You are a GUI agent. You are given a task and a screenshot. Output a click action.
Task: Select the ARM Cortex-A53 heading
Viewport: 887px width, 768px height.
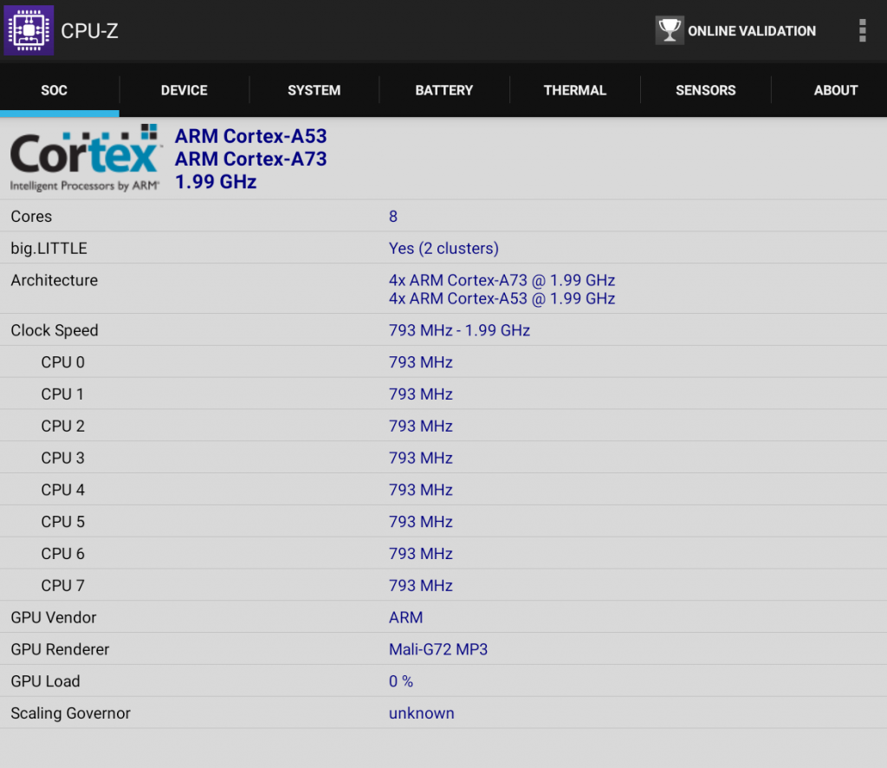tap(250, 136)
